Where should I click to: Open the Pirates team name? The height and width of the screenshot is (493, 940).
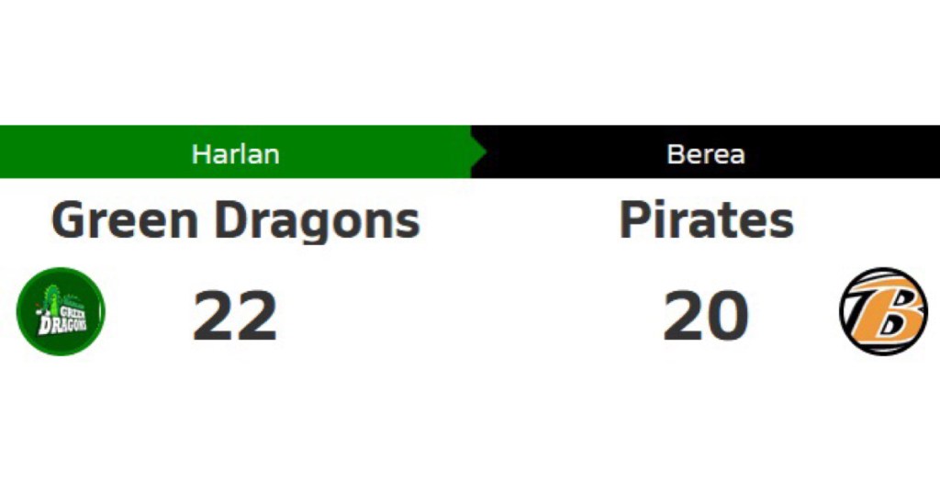click(x=706, y=219)
